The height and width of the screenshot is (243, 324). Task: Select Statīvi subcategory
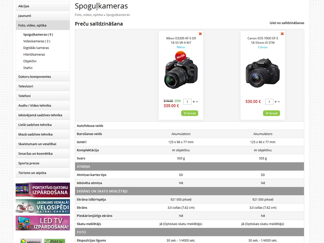tap(28, 68)
